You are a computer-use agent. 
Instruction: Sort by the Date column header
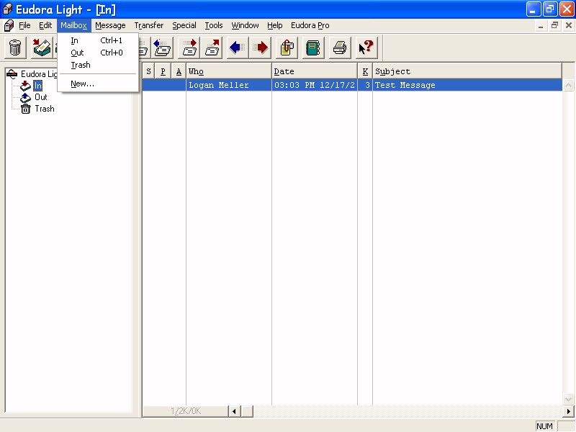click(315, 71)
